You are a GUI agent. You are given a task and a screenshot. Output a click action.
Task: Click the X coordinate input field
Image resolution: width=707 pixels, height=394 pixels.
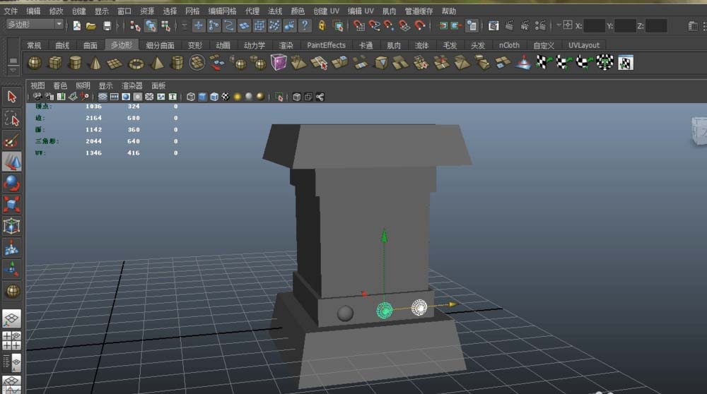tap(595, 25)
